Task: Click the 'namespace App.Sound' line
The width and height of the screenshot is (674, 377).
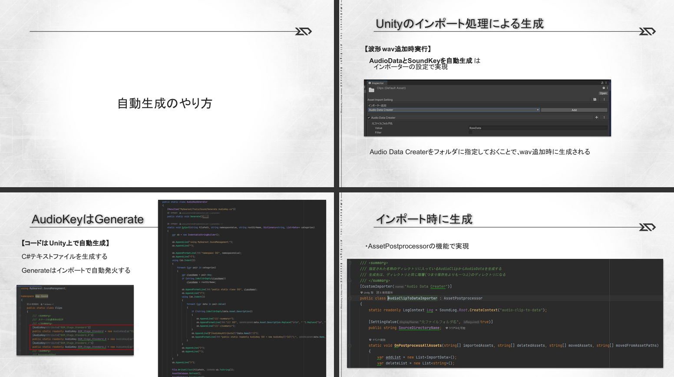Action: [34, 296]
